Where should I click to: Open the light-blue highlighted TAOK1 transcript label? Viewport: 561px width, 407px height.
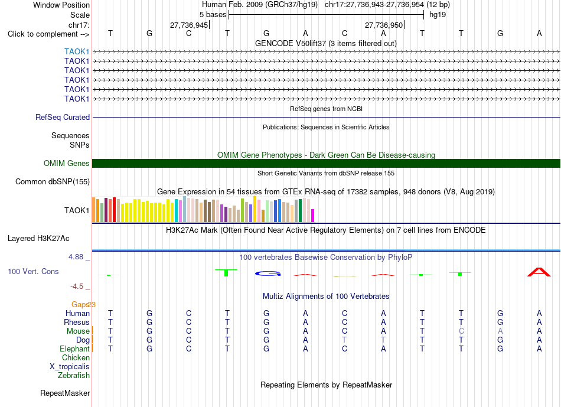77,51
